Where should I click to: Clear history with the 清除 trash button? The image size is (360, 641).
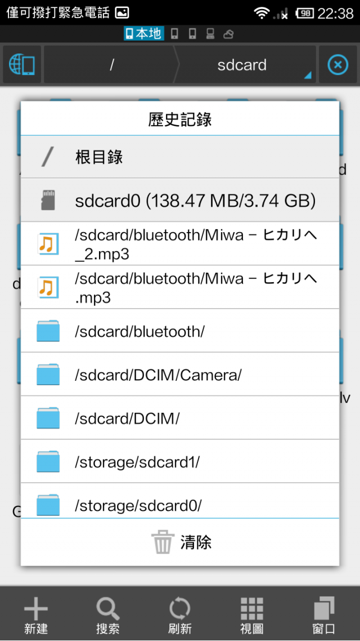point(180,542)
